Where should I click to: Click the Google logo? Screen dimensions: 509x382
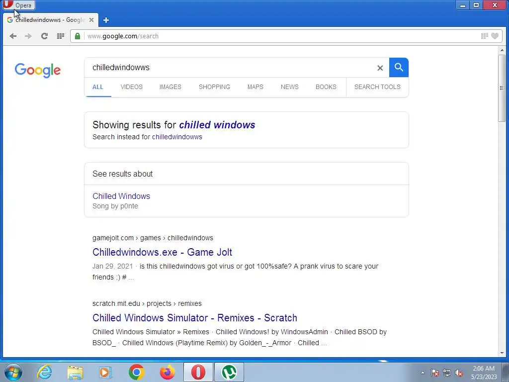(x=38, y=70)
